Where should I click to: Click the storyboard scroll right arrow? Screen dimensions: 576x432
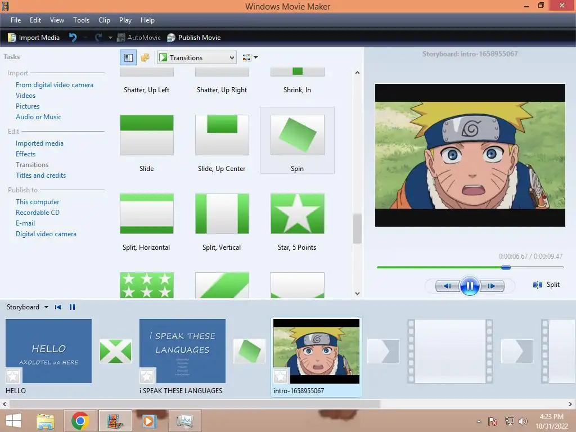click(x=570, y=404)
